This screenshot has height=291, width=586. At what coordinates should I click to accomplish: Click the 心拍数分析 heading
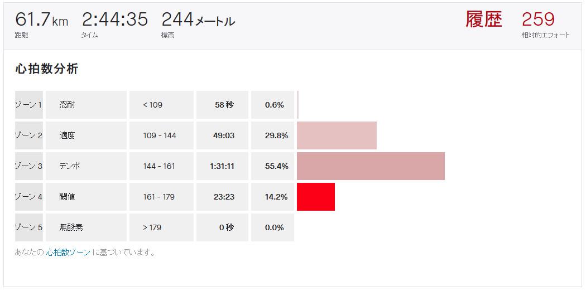click(x=46, y=69)
